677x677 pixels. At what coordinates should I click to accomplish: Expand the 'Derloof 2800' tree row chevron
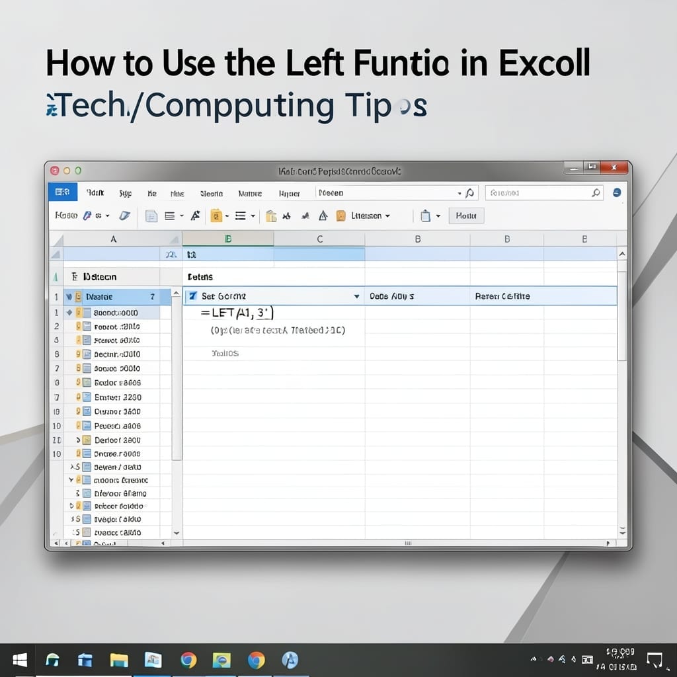point(78,440)
